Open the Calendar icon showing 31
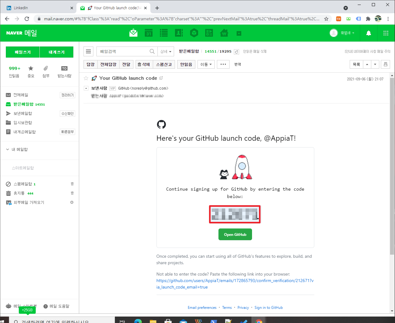This screenshot has width=395, height=323. [149, 33]
